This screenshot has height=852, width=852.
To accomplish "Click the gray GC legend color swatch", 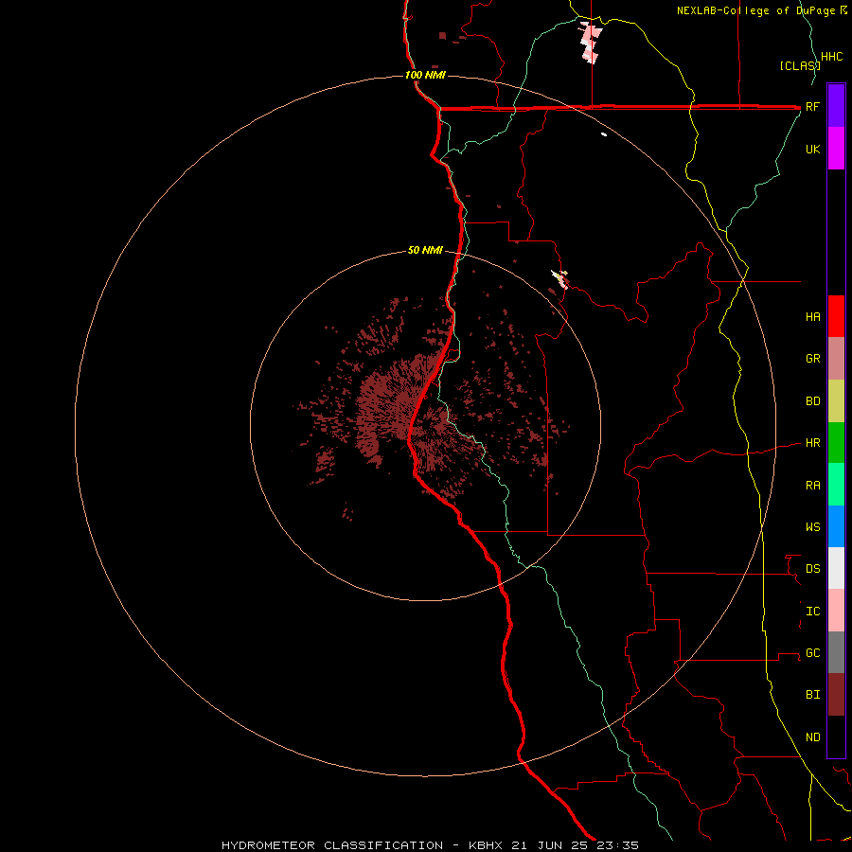I will [836, 652].
